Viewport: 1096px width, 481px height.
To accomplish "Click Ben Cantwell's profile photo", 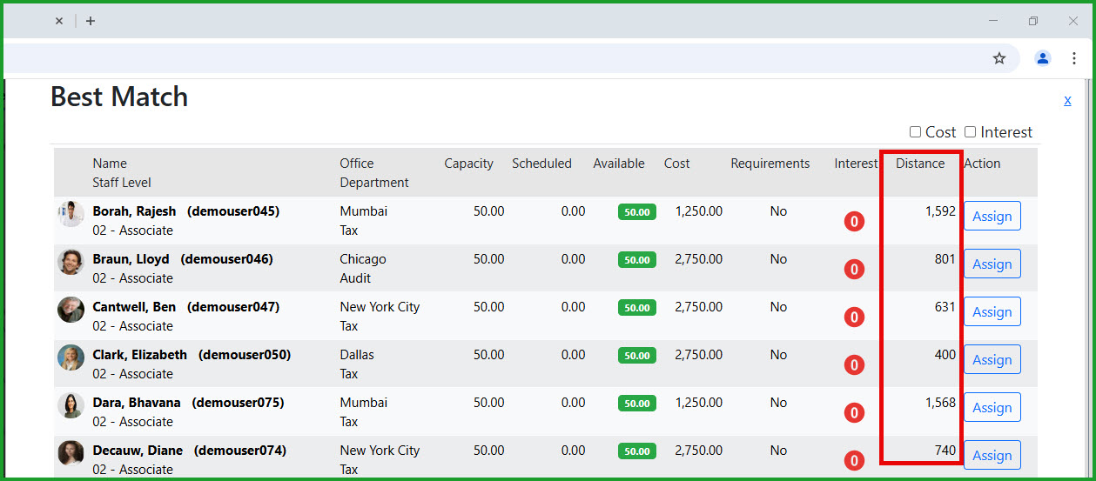I will (x=71, y=310).
